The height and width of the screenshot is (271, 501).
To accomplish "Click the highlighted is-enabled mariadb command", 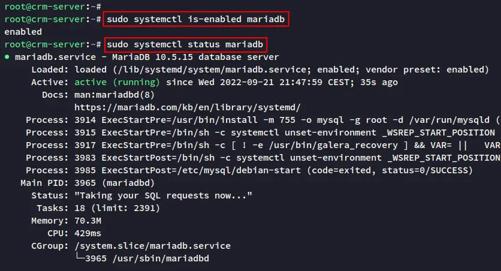I will pyautogui.click(x=196, y=19).
